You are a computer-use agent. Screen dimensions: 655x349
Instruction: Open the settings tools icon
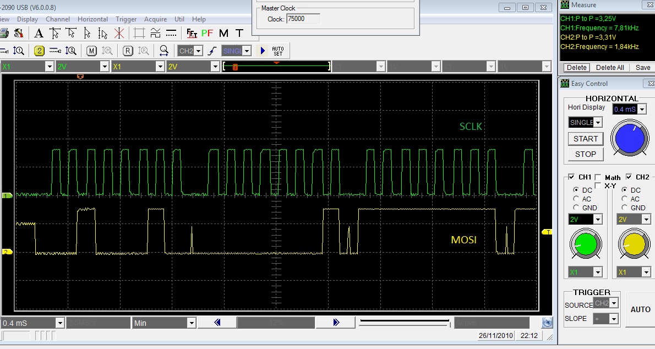pyautogui.click(x=18, y=33)
